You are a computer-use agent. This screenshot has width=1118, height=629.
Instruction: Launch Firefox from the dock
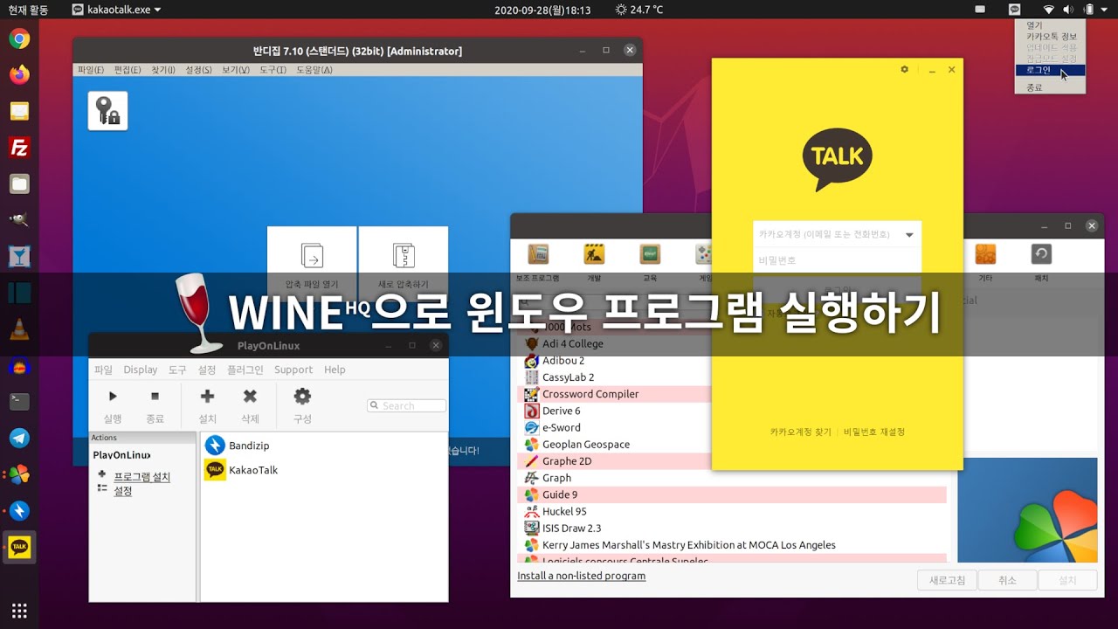19,74
